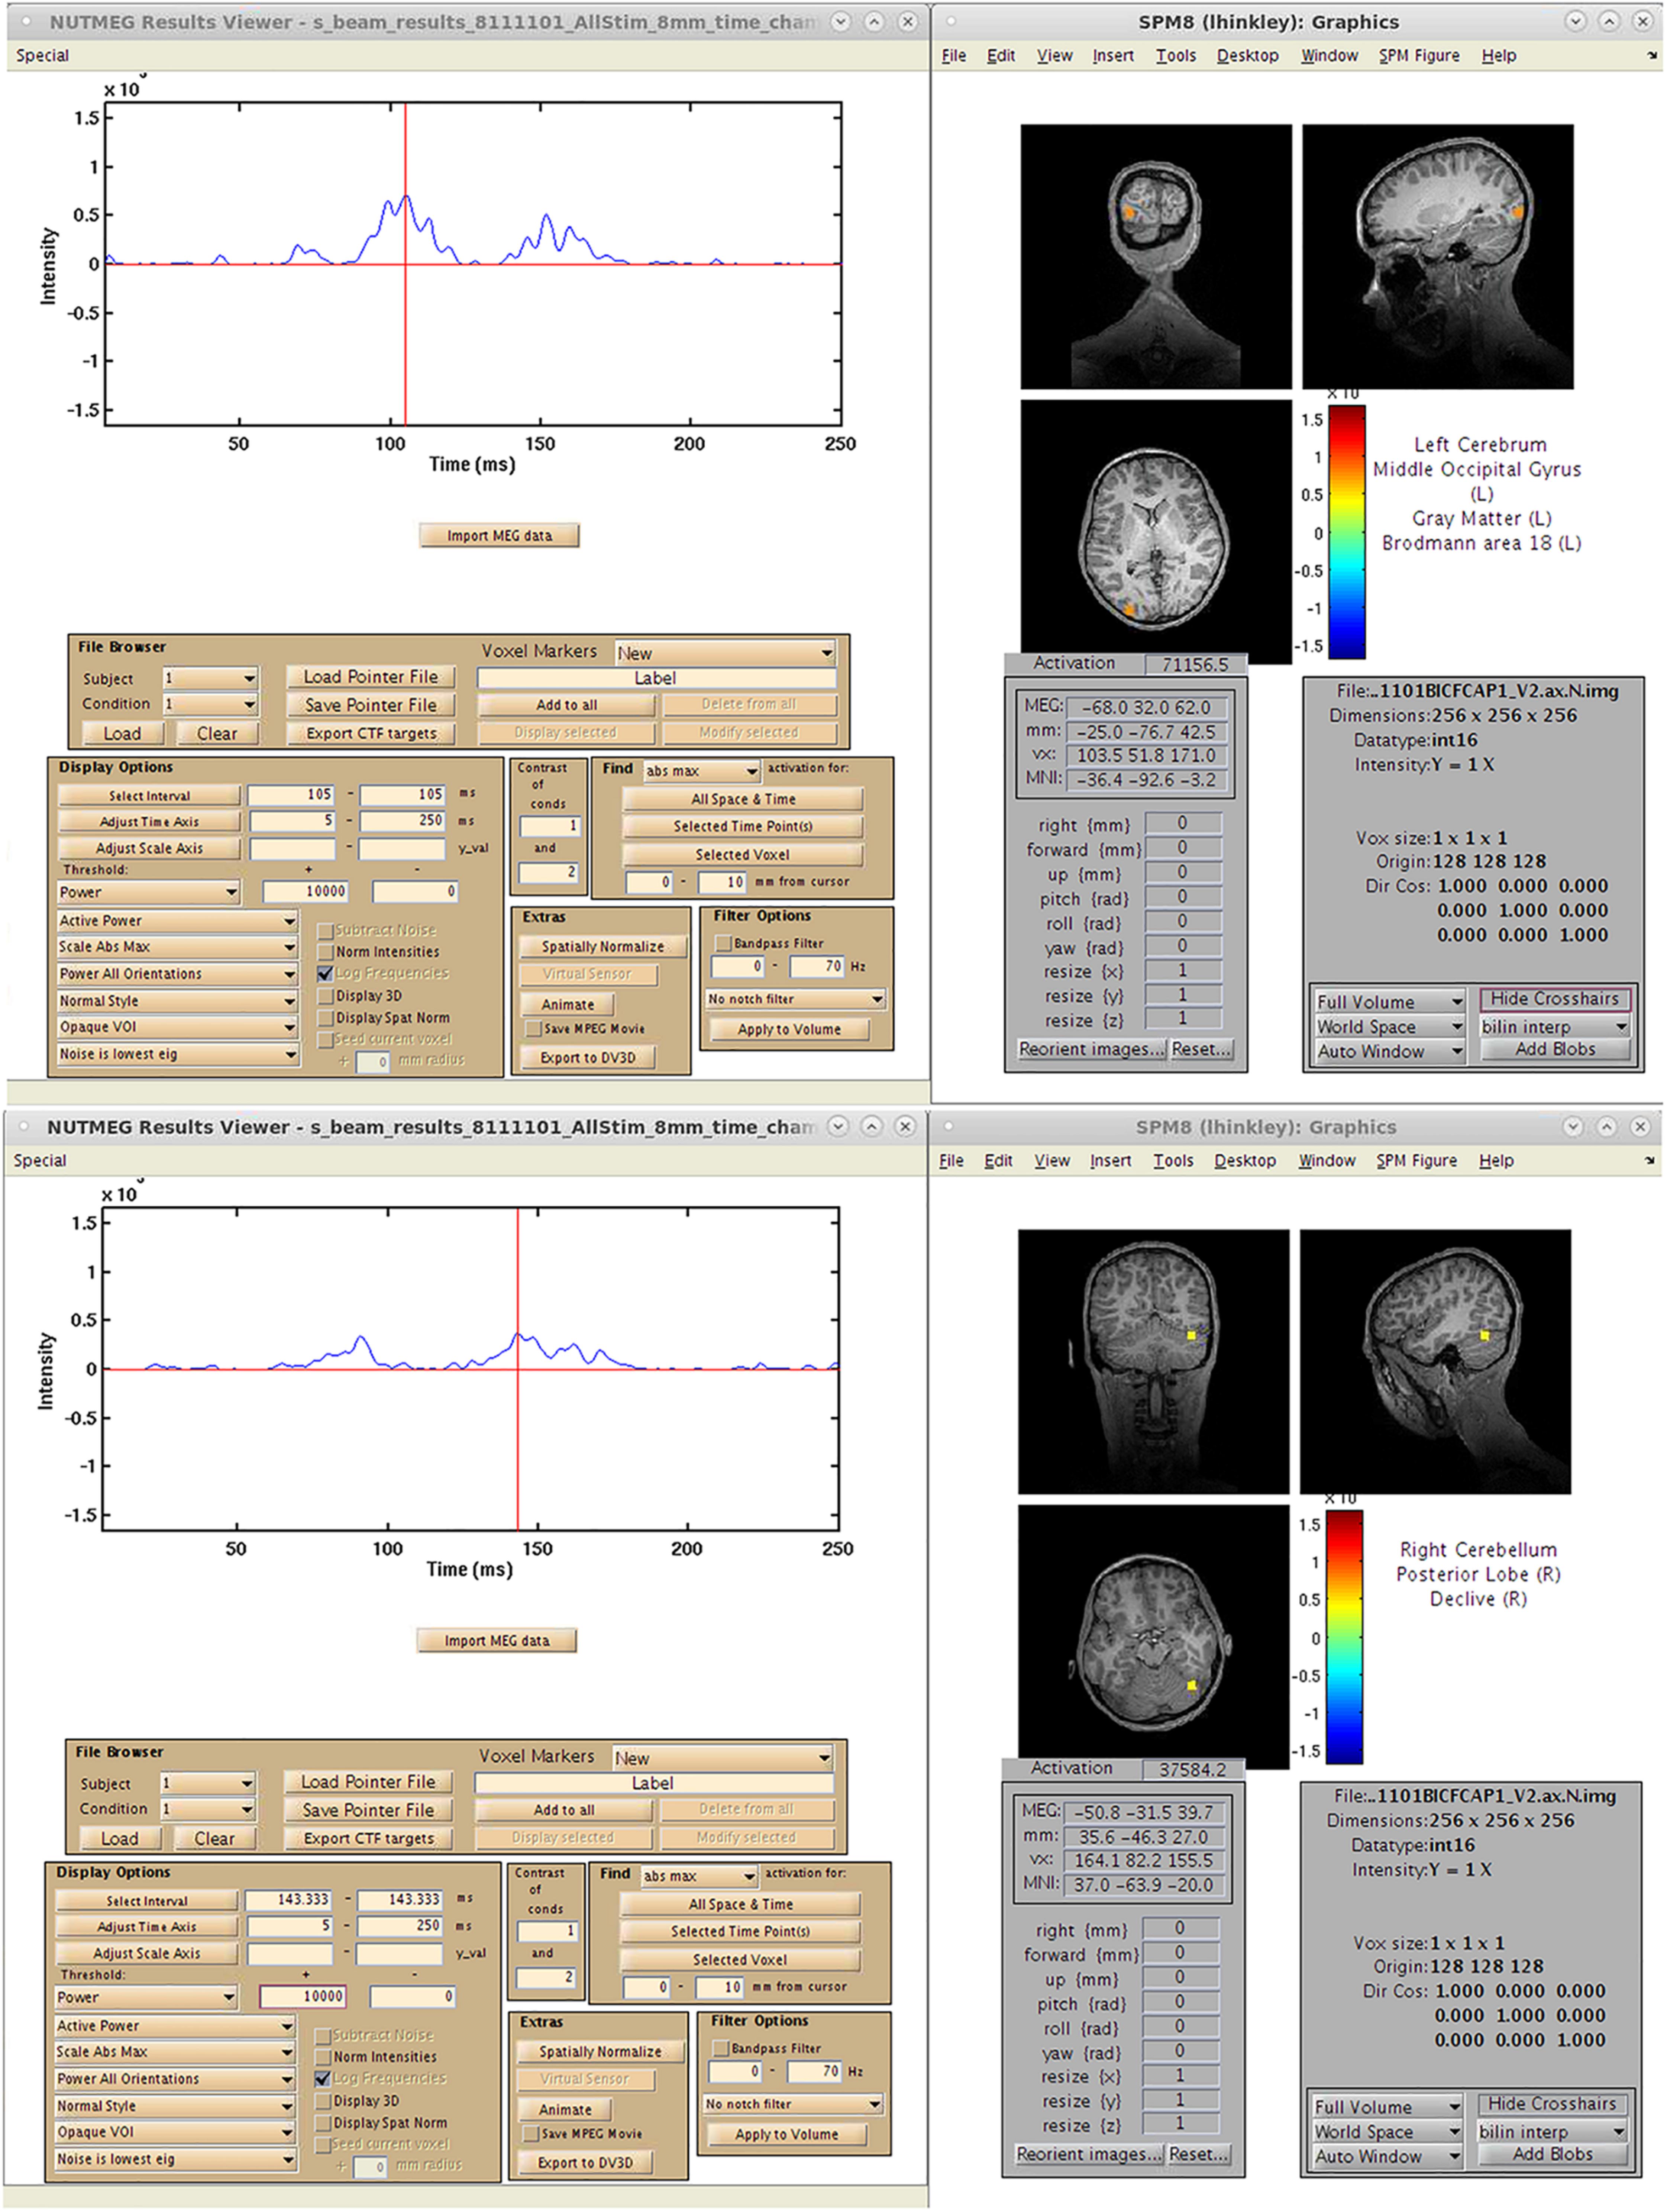Click the axial brain slice in upper SPM8 window

click(x=1156, y=532)
